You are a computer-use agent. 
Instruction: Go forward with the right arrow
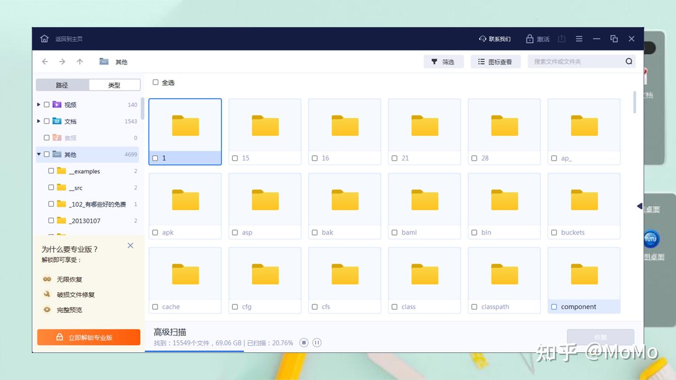pyautogui.click(x=62, y=61)
